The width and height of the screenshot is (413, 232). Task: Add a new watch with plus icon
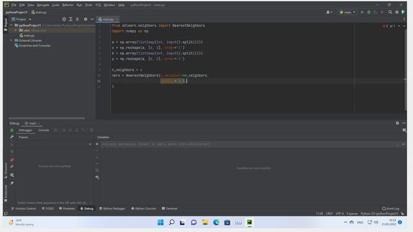[97, 144]
